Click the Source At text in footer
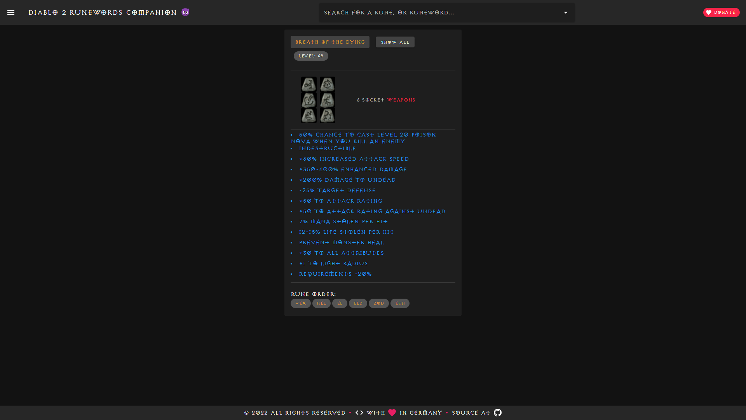This screenshot has height=420, width=746. click(x=471, y=413)
